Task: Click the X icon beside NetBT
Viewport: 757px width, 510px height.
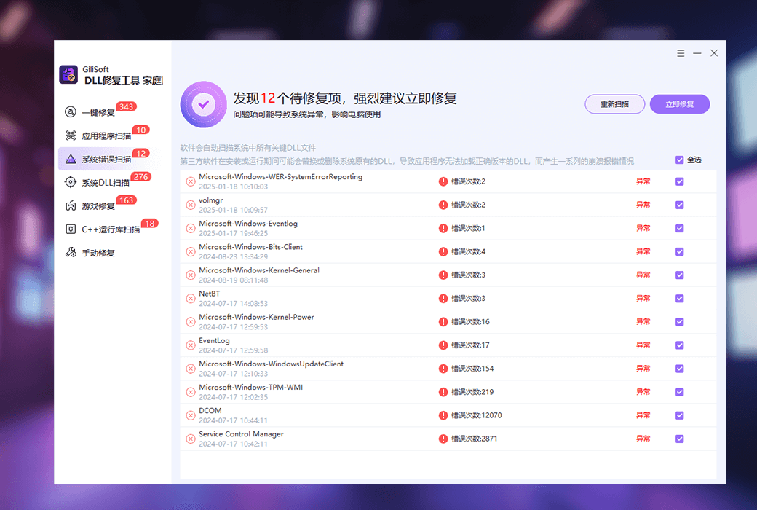Action: [x=191, y=298]
